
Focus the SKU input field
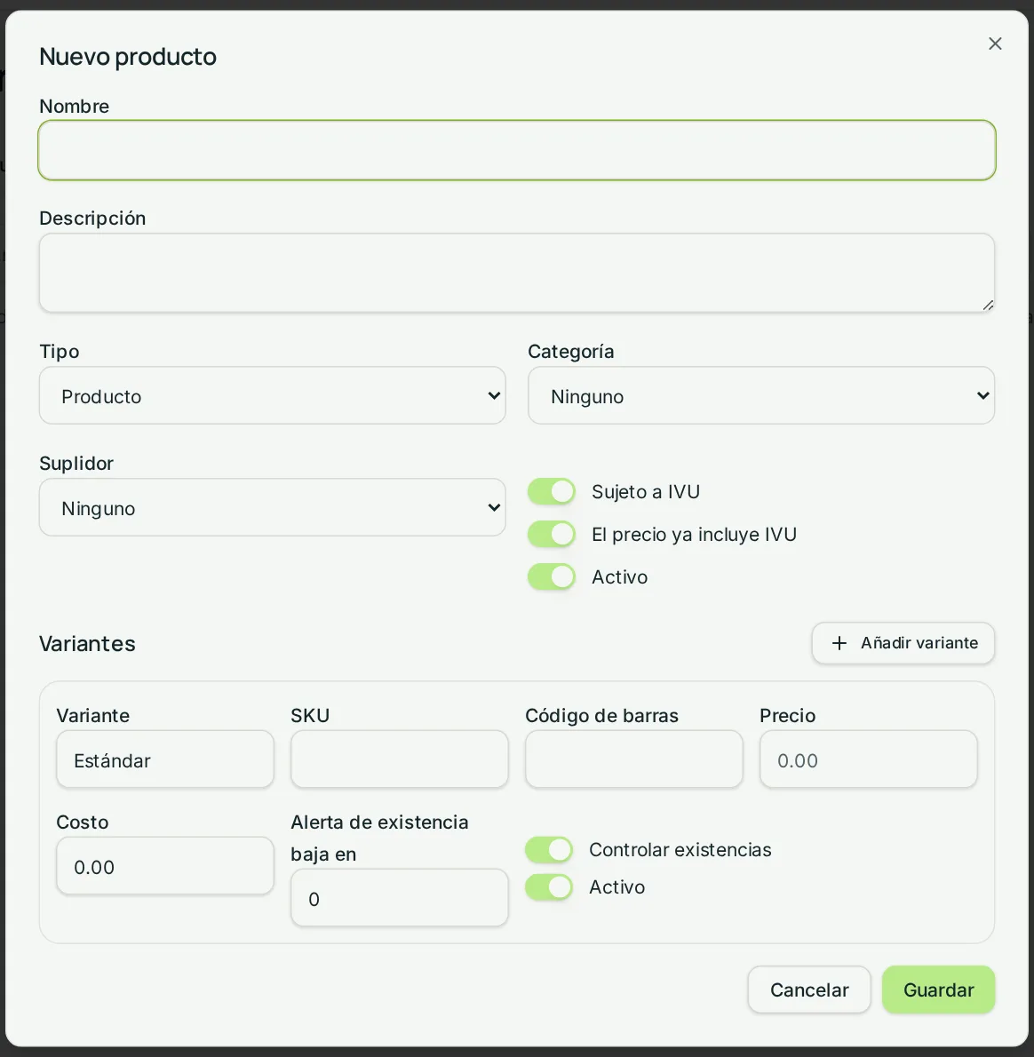(x=400, y=759)
